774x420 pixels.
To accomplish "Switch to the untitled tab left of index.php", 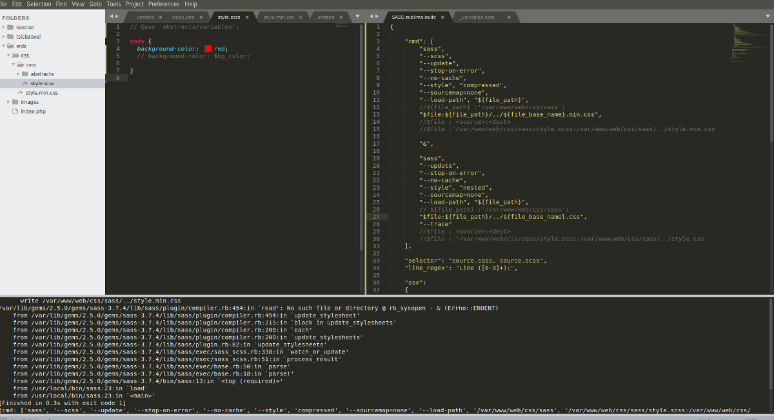I will [146, 17].
